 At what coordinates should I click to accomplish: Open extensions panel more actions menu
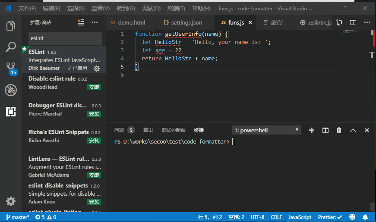(95, 22)
